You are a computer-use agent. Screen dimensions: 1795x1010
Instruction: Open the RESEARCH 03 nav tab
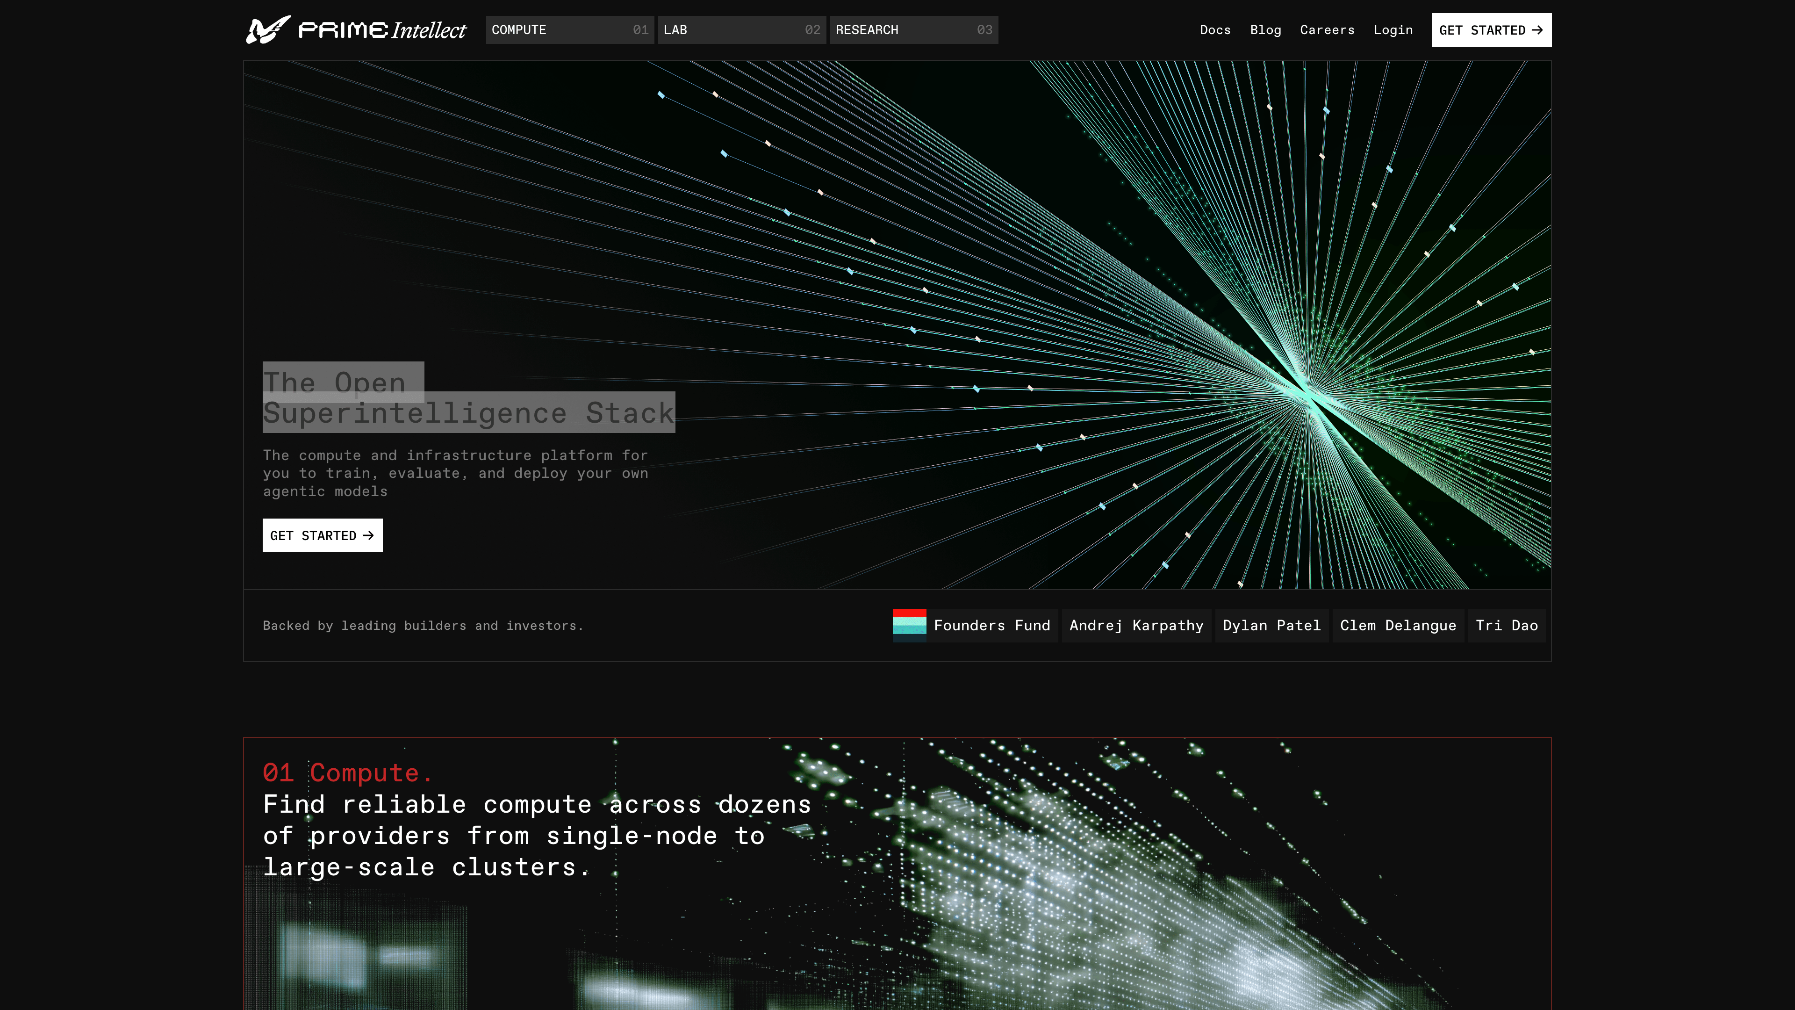click(913, 30)
